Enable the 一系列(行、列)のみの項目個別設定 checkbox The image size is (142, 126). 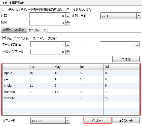coord(3,9)
